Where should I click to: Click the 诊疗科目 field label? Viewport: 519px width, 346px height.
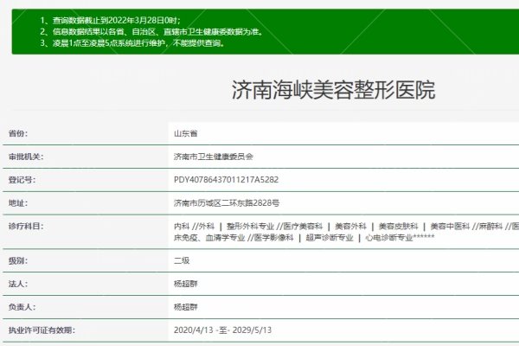click(26, 226)
